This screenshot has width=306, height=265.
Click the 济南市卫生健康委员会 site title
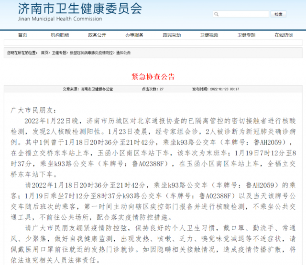tap(80, 9)
